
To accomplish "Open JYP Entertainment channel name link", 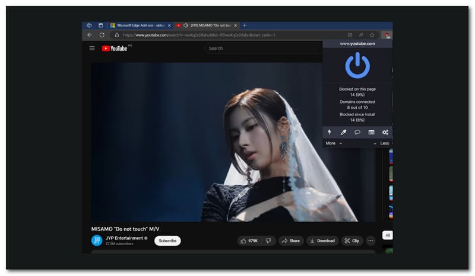I will pos(124,238).
